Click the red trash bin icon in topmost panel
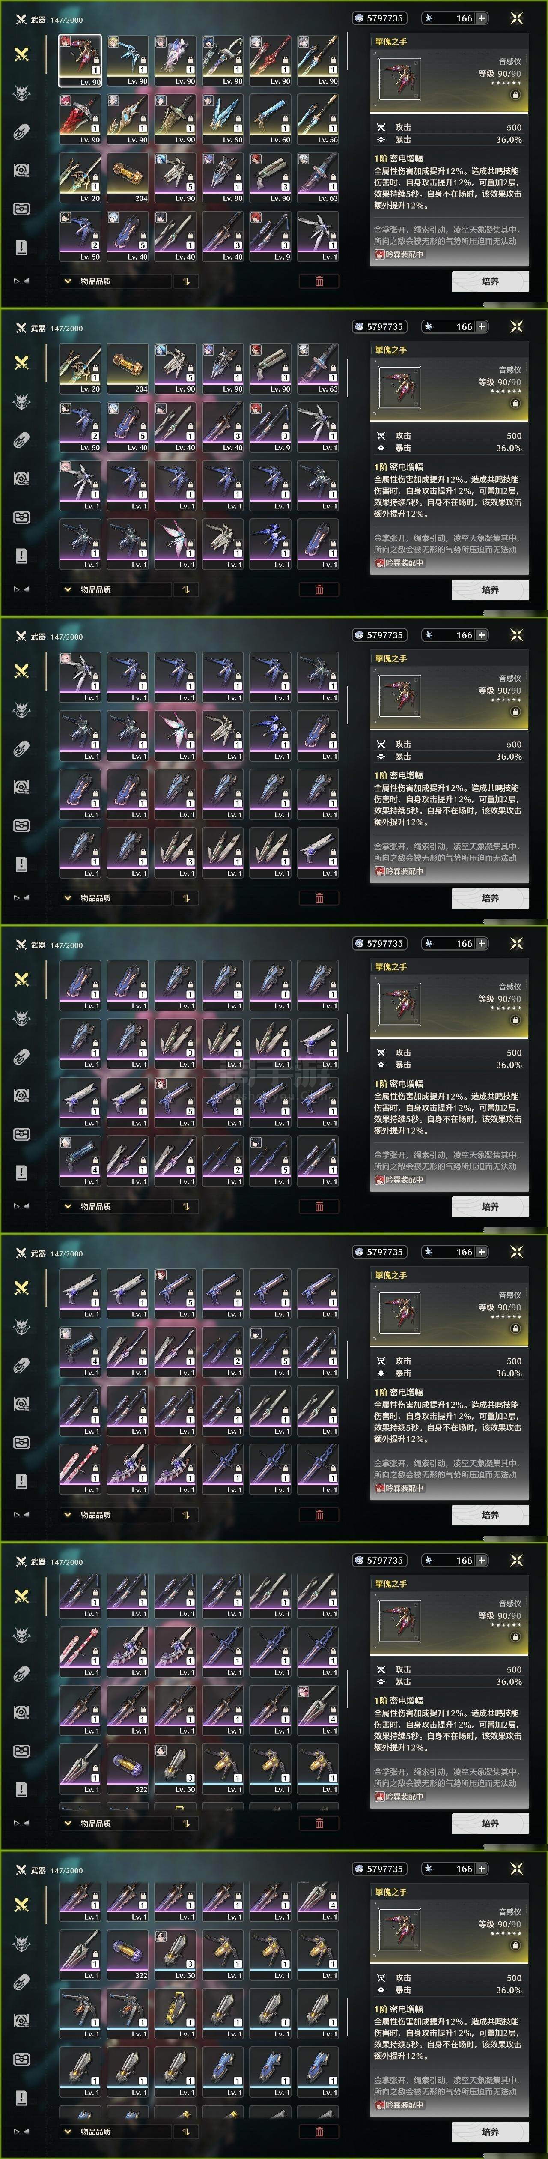Image resolution: width=548 pixels, height=2159 pixels. (319, 281)
